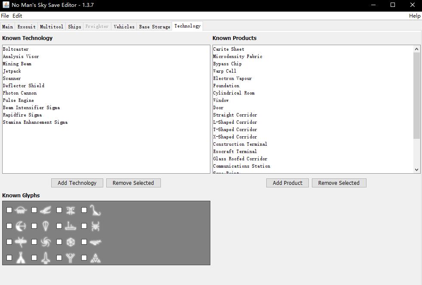This screenshot has height=285, width=422.
Task: Open the File menu
Action: pyautogui.click(x=5, y=15)
